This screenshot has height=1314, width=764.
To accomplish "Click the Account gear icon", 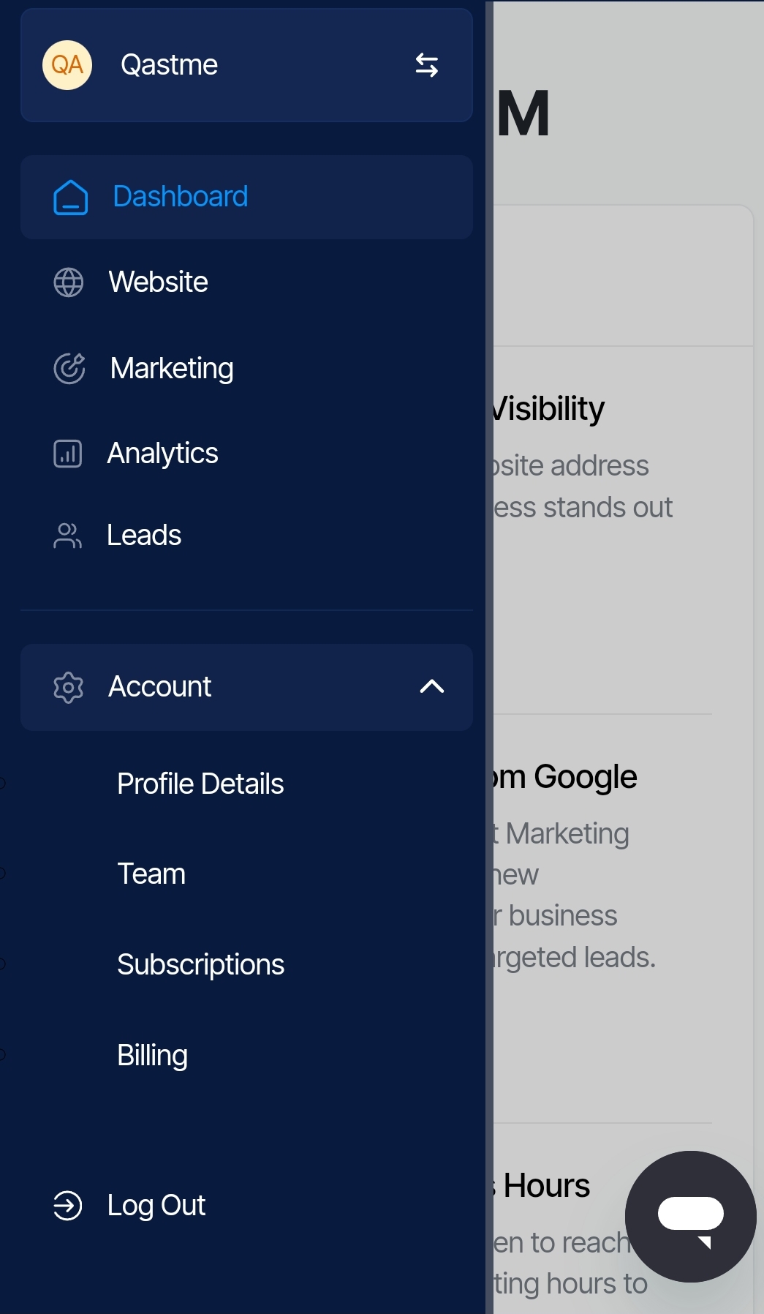I will (x=69, y=688).
